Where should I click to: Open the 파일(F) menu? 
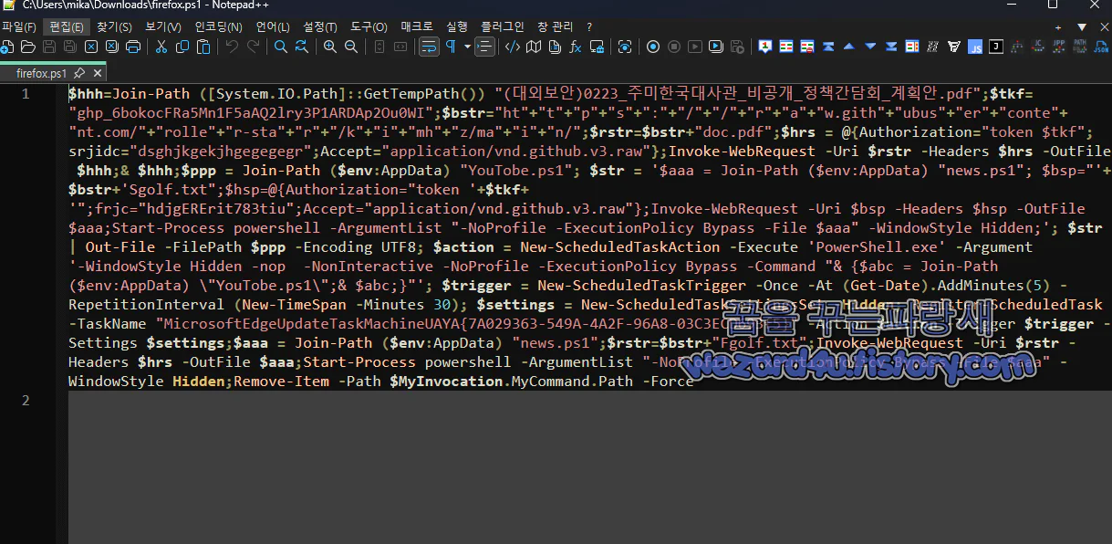click(19, 26)
